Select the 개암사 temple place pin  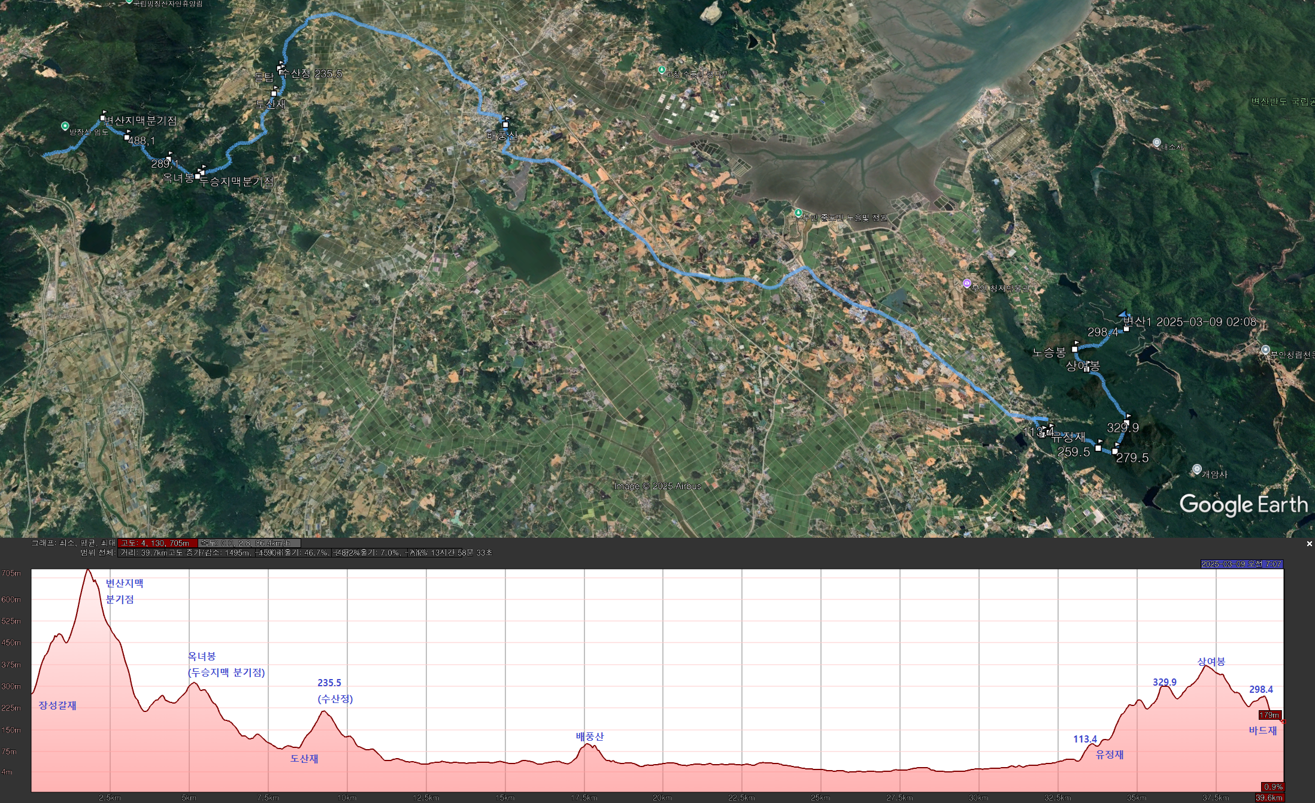pyautogui.click(x=1196, y=469)
